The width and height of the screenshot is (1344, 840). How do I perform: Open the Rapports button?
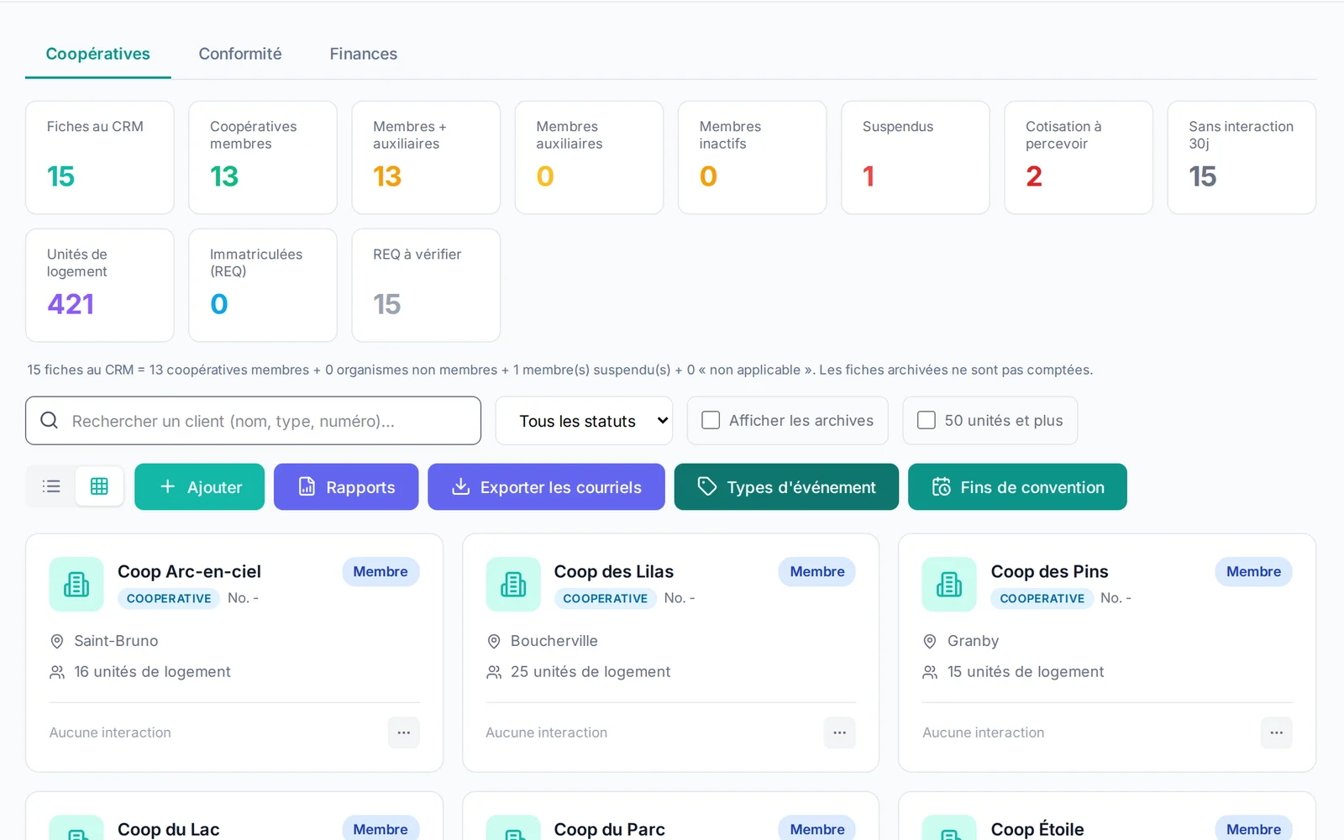pos(346,487)
